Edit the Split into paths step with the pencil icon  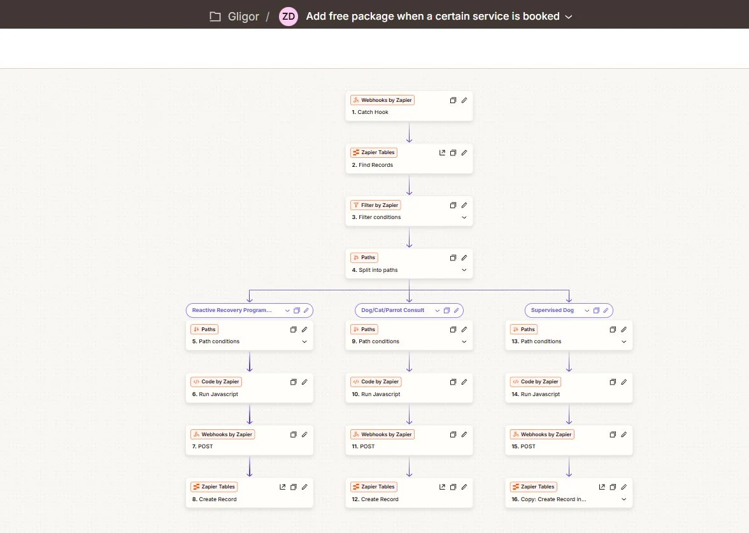(x=464, y=258)
